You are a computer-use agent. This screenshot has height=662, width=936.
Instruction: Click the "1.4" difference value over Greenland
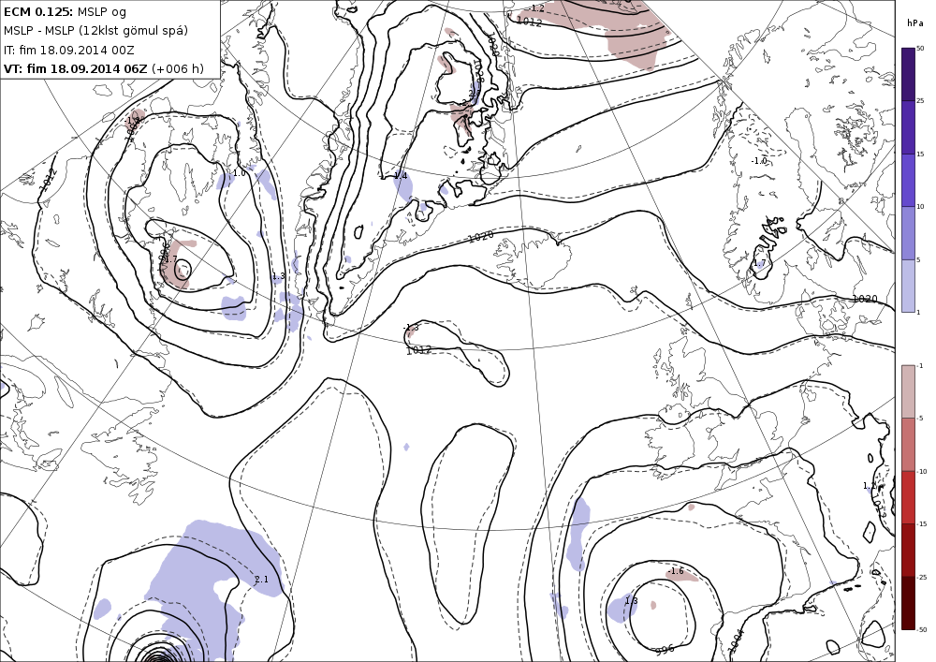(401, 175)
